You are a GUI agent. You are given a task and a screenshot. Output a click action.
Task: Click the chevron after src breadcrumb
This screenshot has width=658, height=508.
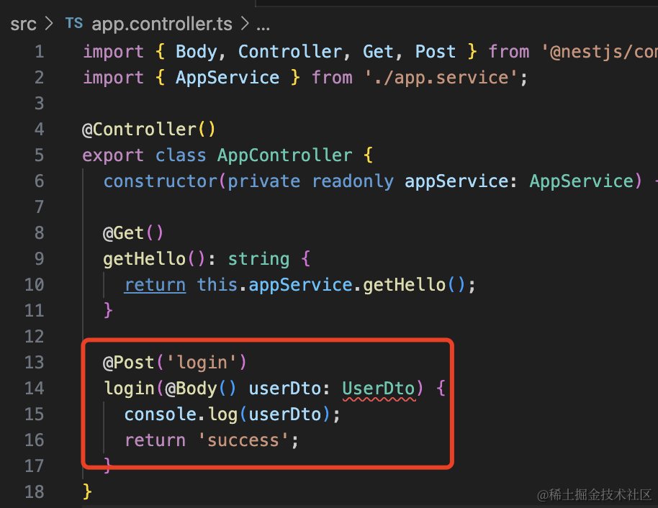click(49, 24)
